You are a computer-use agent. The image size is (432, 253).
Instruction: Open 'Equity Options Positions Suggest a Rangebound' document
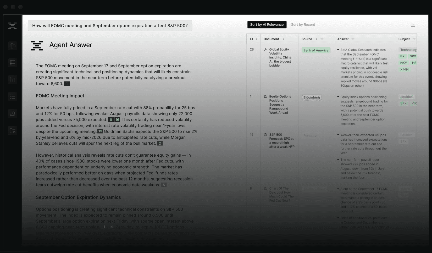280,104
